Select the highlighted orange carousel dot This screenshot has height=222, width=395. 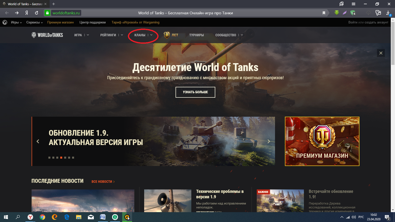coord(61,158)
